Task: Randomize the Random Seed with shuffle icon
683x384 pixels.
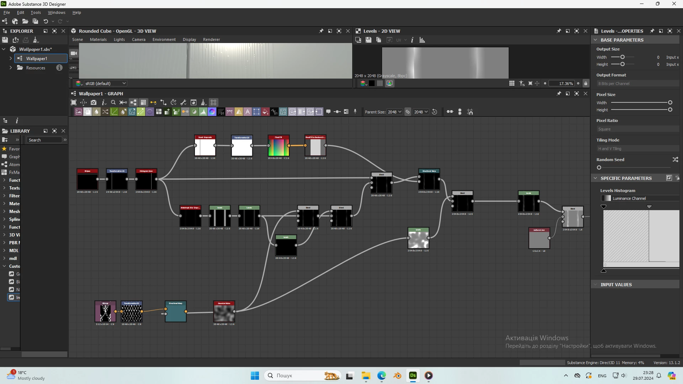Action: pos(675,160)
